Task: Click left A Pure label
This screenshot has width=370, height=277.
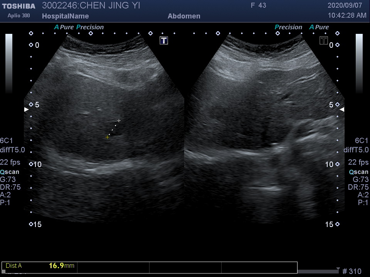Action: 64,27
